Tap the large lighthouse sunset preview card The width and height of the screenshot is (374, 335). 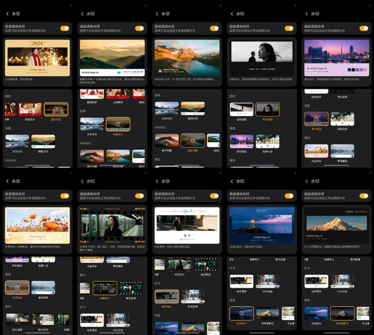point(262,226)
